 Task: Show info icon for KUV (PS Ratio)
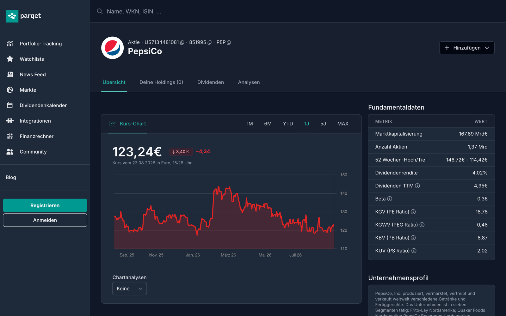(x=414, y=251)
